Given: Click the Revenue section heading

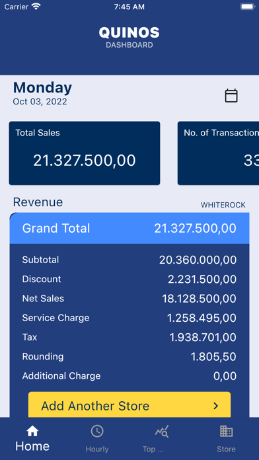Looking at the screenshot, I should click(x=38, y=202).
